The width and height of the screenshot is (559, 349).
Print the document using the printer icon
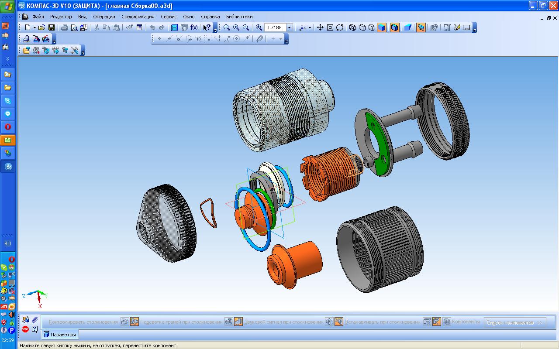coord(65,27)
